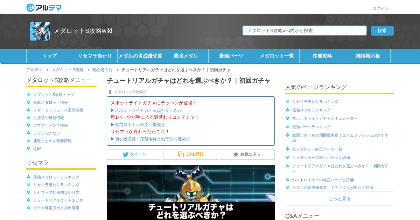
Task: Open スポットライトガチャシミュレーター in the ranking
Action: pyautogui.click(x=325, y=118)
